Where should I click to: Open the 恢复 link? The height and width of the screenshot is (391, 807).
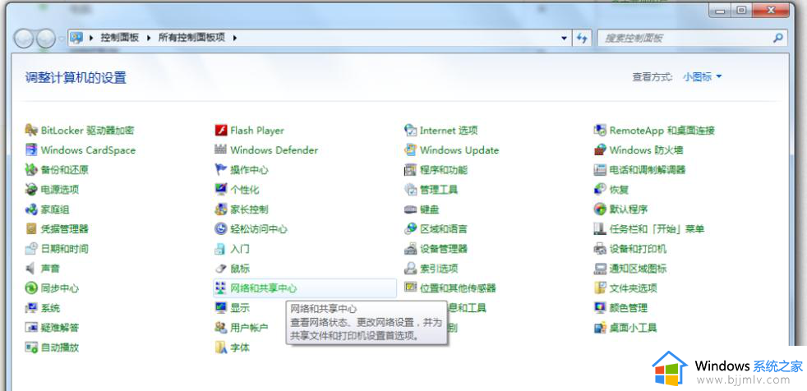(619, 189)
